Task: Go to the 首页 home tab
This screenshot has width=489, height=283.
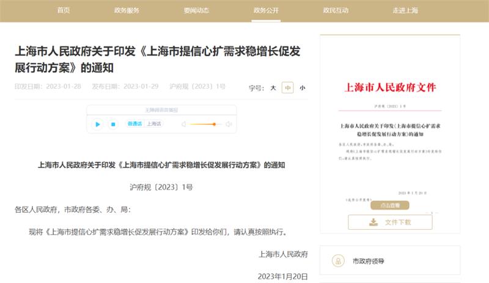Action: click(x=64, y=11)
